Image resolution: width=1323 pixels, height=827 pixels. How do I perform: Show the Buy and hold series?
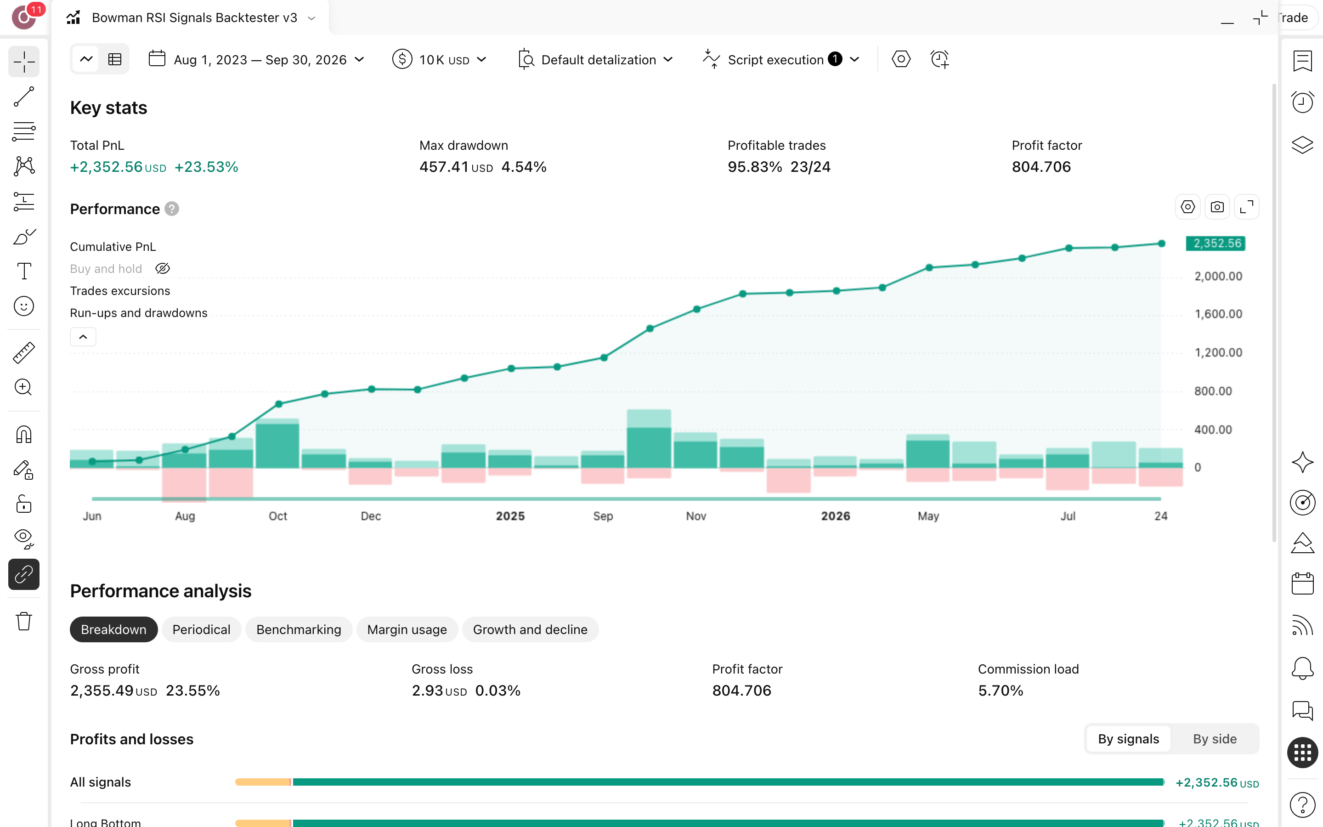point(163,269)
